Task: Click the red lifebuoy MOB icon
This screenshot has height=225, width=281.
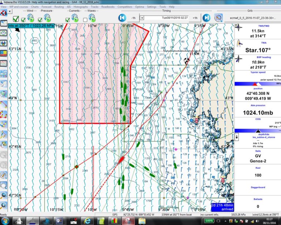Action: point(4,13)
